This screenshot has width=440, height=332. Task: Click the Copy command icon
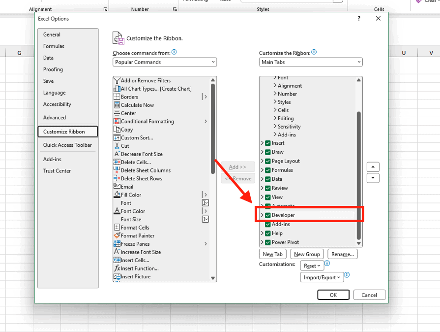click(117, 130)
